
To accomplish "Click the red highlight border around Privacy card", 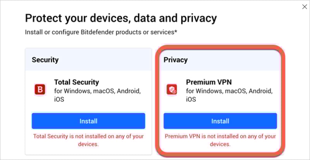I will [x=157, y=100].
